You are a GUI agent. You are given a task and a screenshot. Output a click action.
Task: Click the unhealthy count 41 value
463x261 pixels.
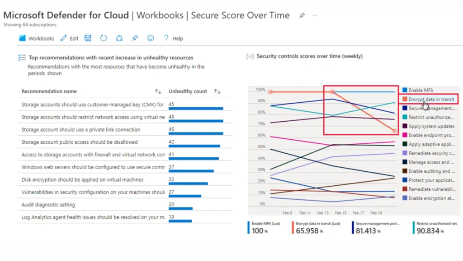(x=171, y=154)
